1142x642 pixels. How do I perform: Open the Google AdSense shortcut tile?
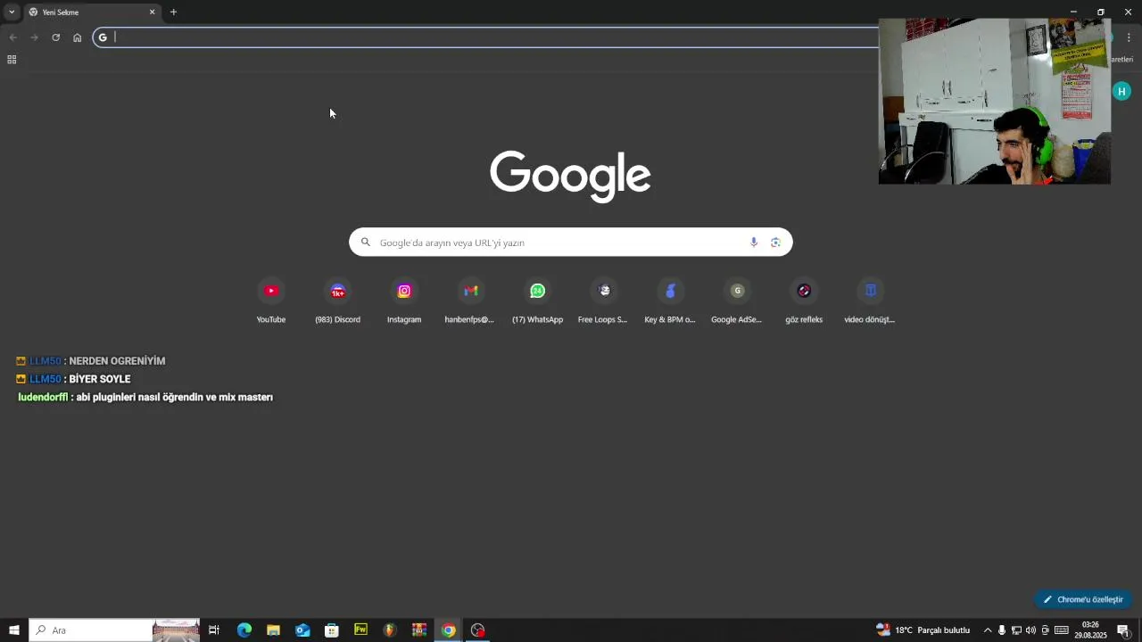737,301
